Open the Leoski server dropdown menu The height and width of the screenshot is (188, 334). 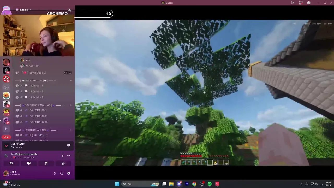pos(24,10)
